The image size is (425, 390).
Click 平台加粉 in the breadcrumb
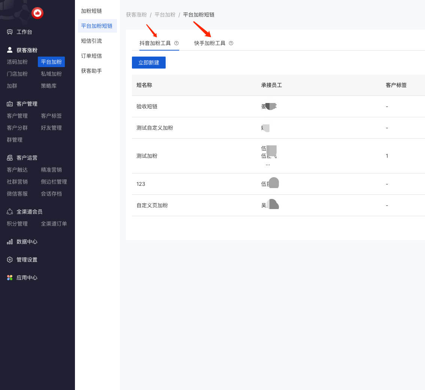tap(165, 15)
